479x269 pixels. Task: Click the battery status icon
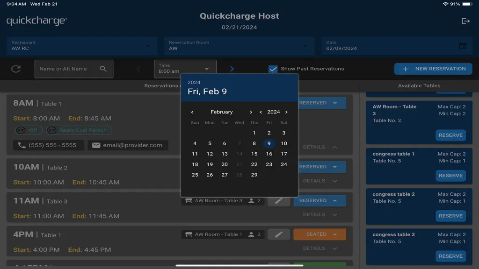click(x=468, y=4)
